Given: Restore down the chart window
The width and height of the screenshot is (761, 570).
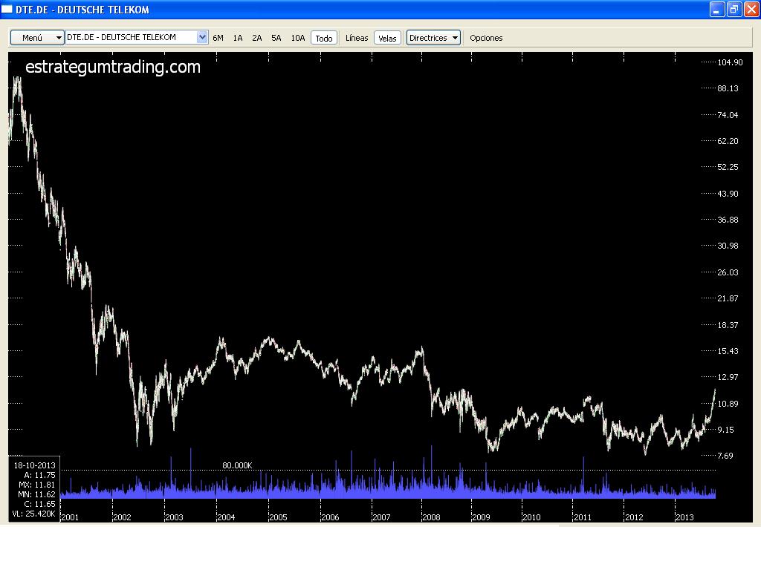Looking at the screenshot, I should click(x=734, y=9).
